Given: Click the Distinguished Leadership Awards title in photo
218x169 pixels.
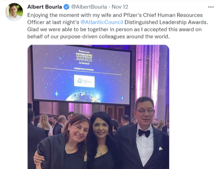Looking at the screenshot, I should pos(84,57).
